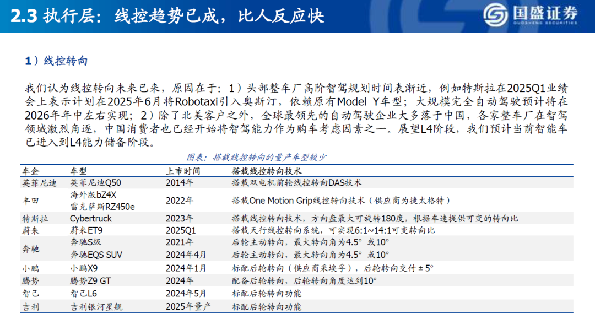Select the '吉利' carmaker cell

tap(31, 307)
